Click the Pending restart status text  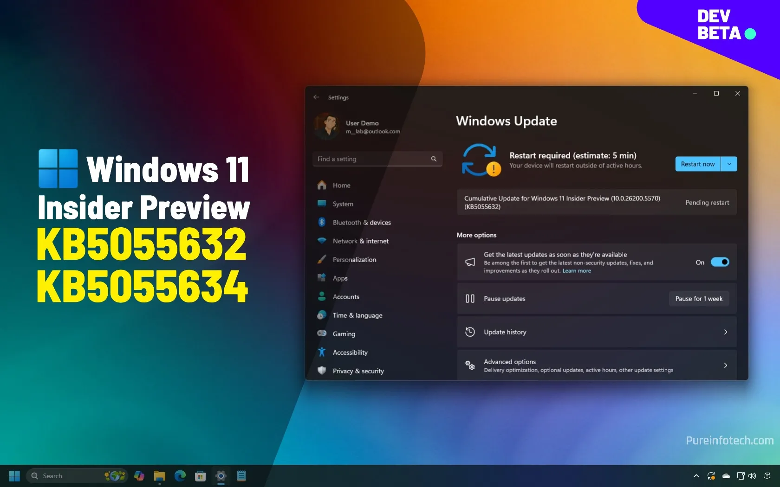click(x=707, y=203)
